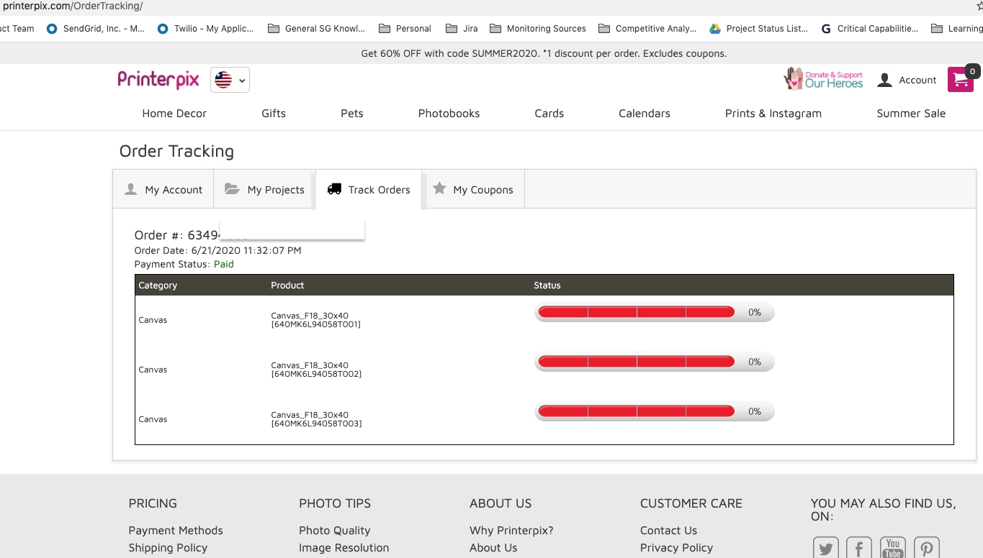Click the My Projects folder icon
Viewport: 983px width, 558px height.
(x=231, y=188)
